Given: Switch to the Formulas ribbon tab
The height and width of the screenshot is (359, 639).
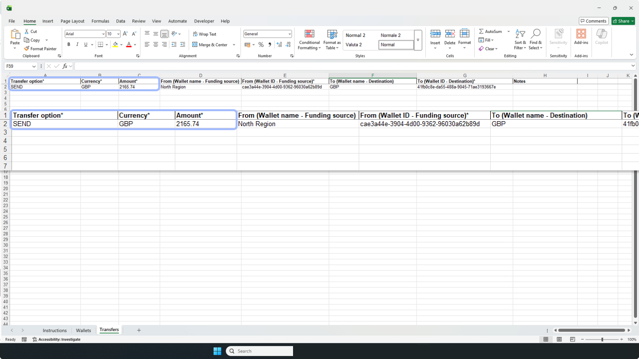Looking at the screenshot, I should [100, 21].
